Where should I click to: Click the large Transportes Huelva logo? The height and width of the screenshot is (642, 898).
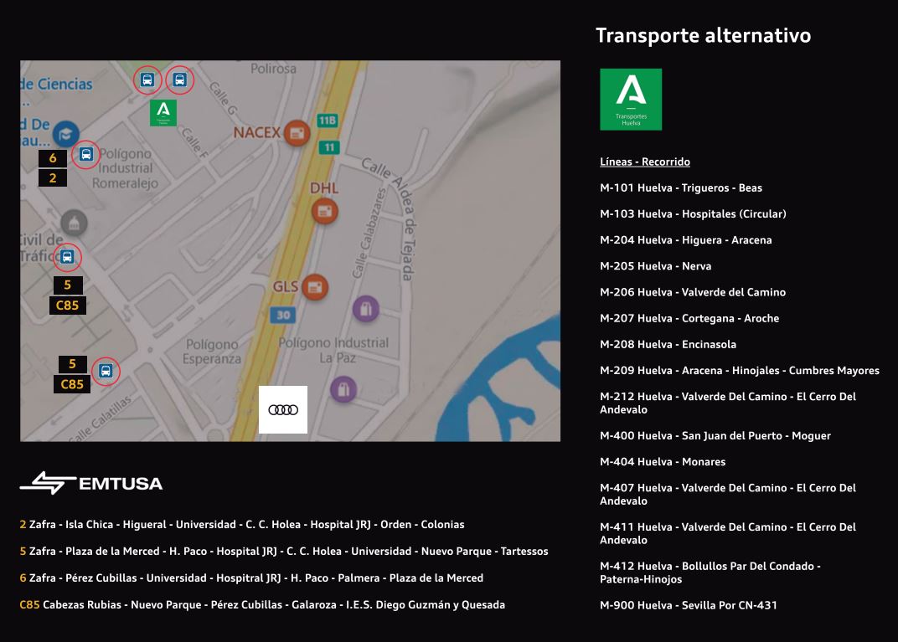[631, 100]
